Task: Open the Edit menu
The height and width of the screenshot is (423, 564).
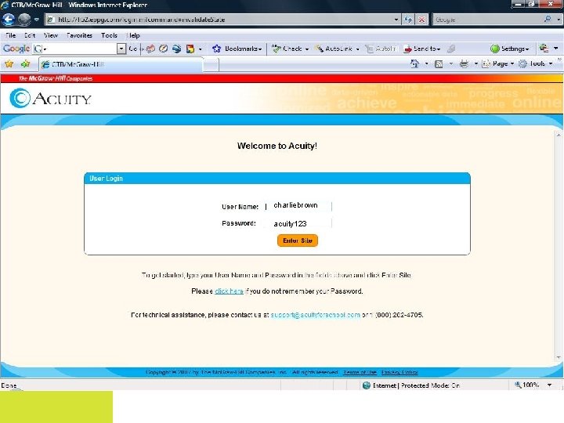Action: coord(30,35)
